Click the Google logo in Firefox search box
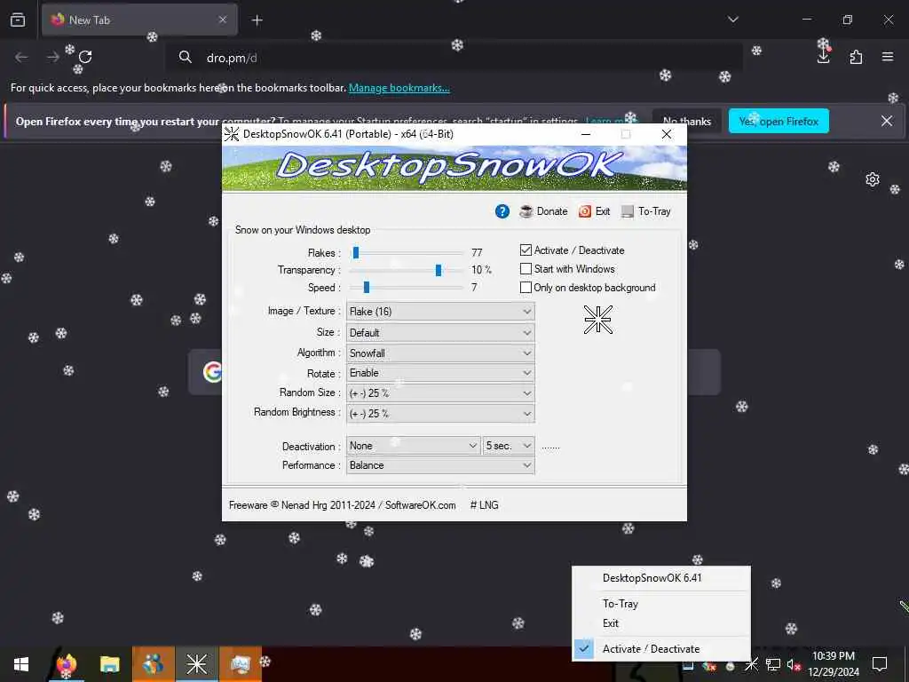The height and width of the screenshot is (682, 909). tap(213, 372)
